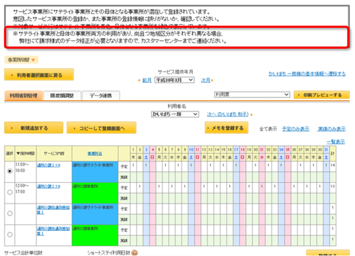Image resolution: width=355 pixels, height=256 pixels.
Task: Click the サービス合計単位数 label
Action: [23, 253]
